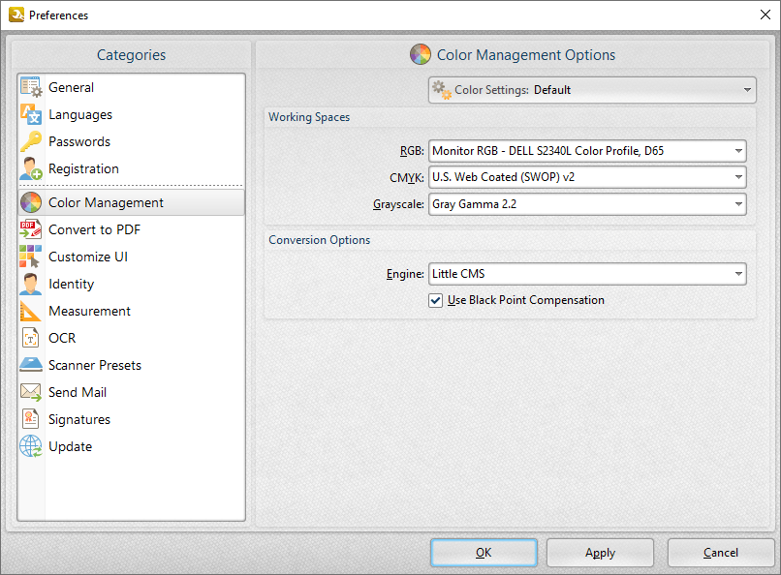Click the Scanner Presets scanner icon
Screen dimensions: 781x575
(x=31, y=365)
